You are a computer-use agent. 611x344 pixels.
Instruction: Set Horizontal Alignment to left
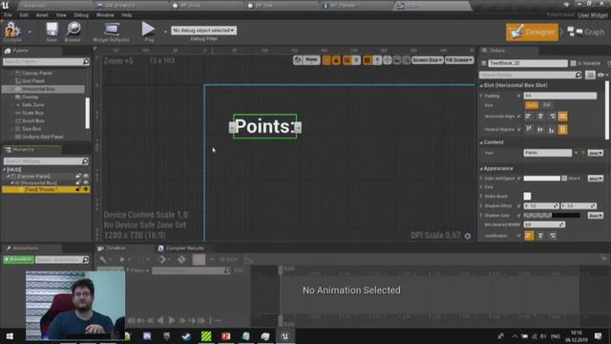529,117
